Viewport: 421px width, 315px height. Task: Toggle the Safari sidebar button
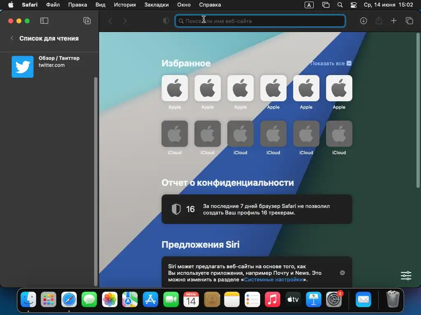(x=44, y=21)
